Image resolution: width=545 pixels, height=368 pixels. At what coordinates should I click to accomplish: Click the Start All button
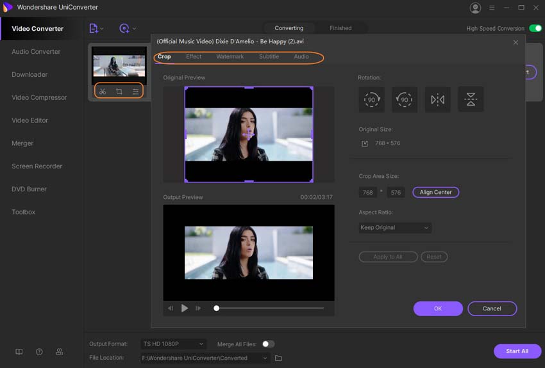[x=517, y=351]
